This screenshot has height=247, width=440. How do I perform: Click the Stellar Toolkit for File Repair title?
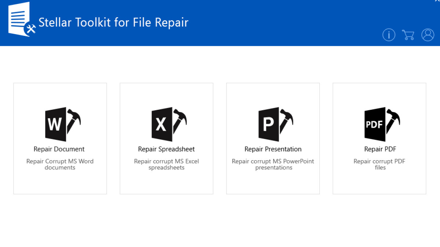coord(113,22)
